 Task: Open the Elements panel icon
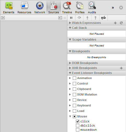coord(9,6)
